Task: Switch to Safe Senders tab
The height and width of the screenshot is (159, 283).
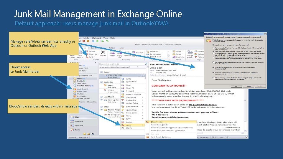Action: coord(218,37)
